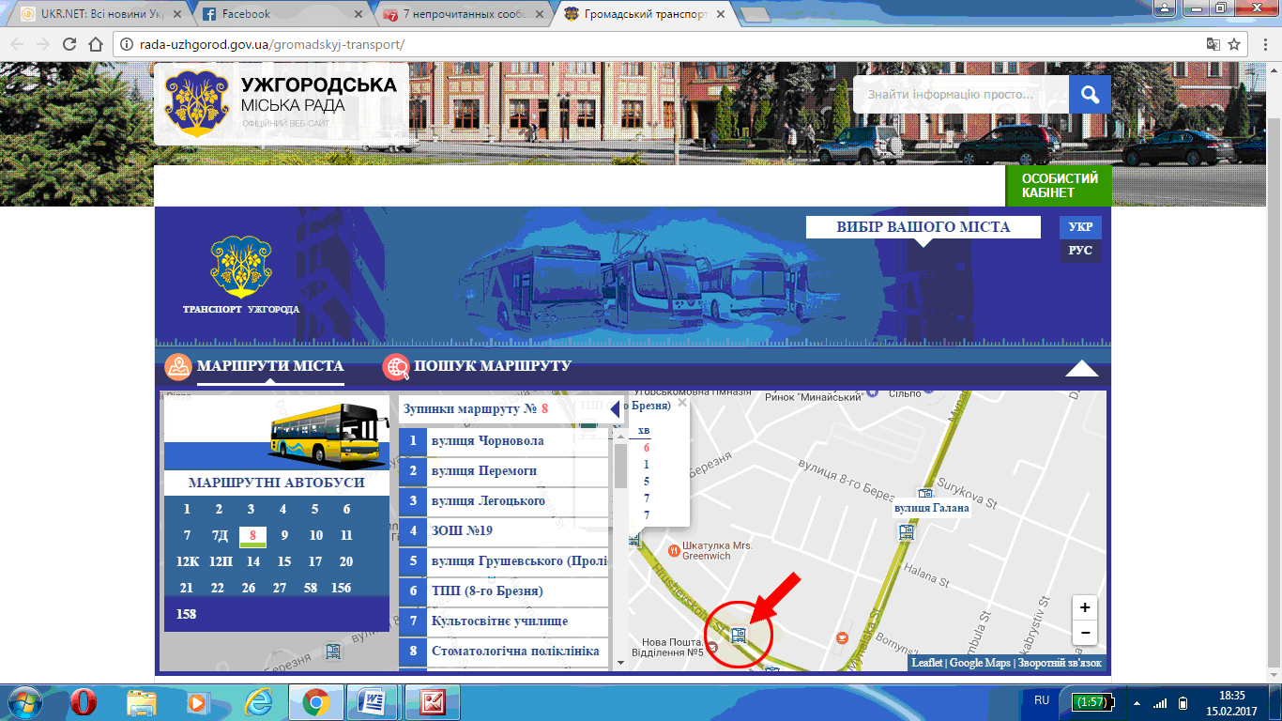This screenshot has width=1282, height=721.
Task: Click the Chrome address bar URL
Action: coord(272,44)
